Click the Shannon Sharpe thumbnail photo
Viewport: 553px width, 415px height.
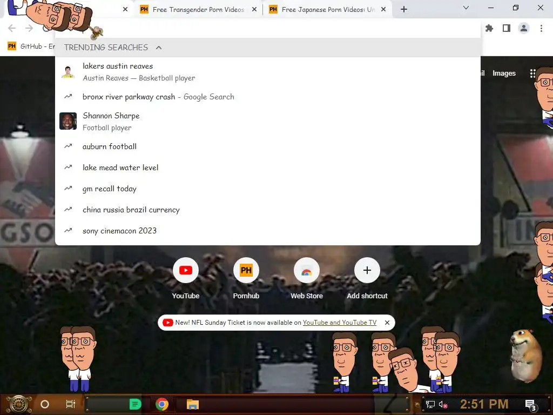(68, 121)
